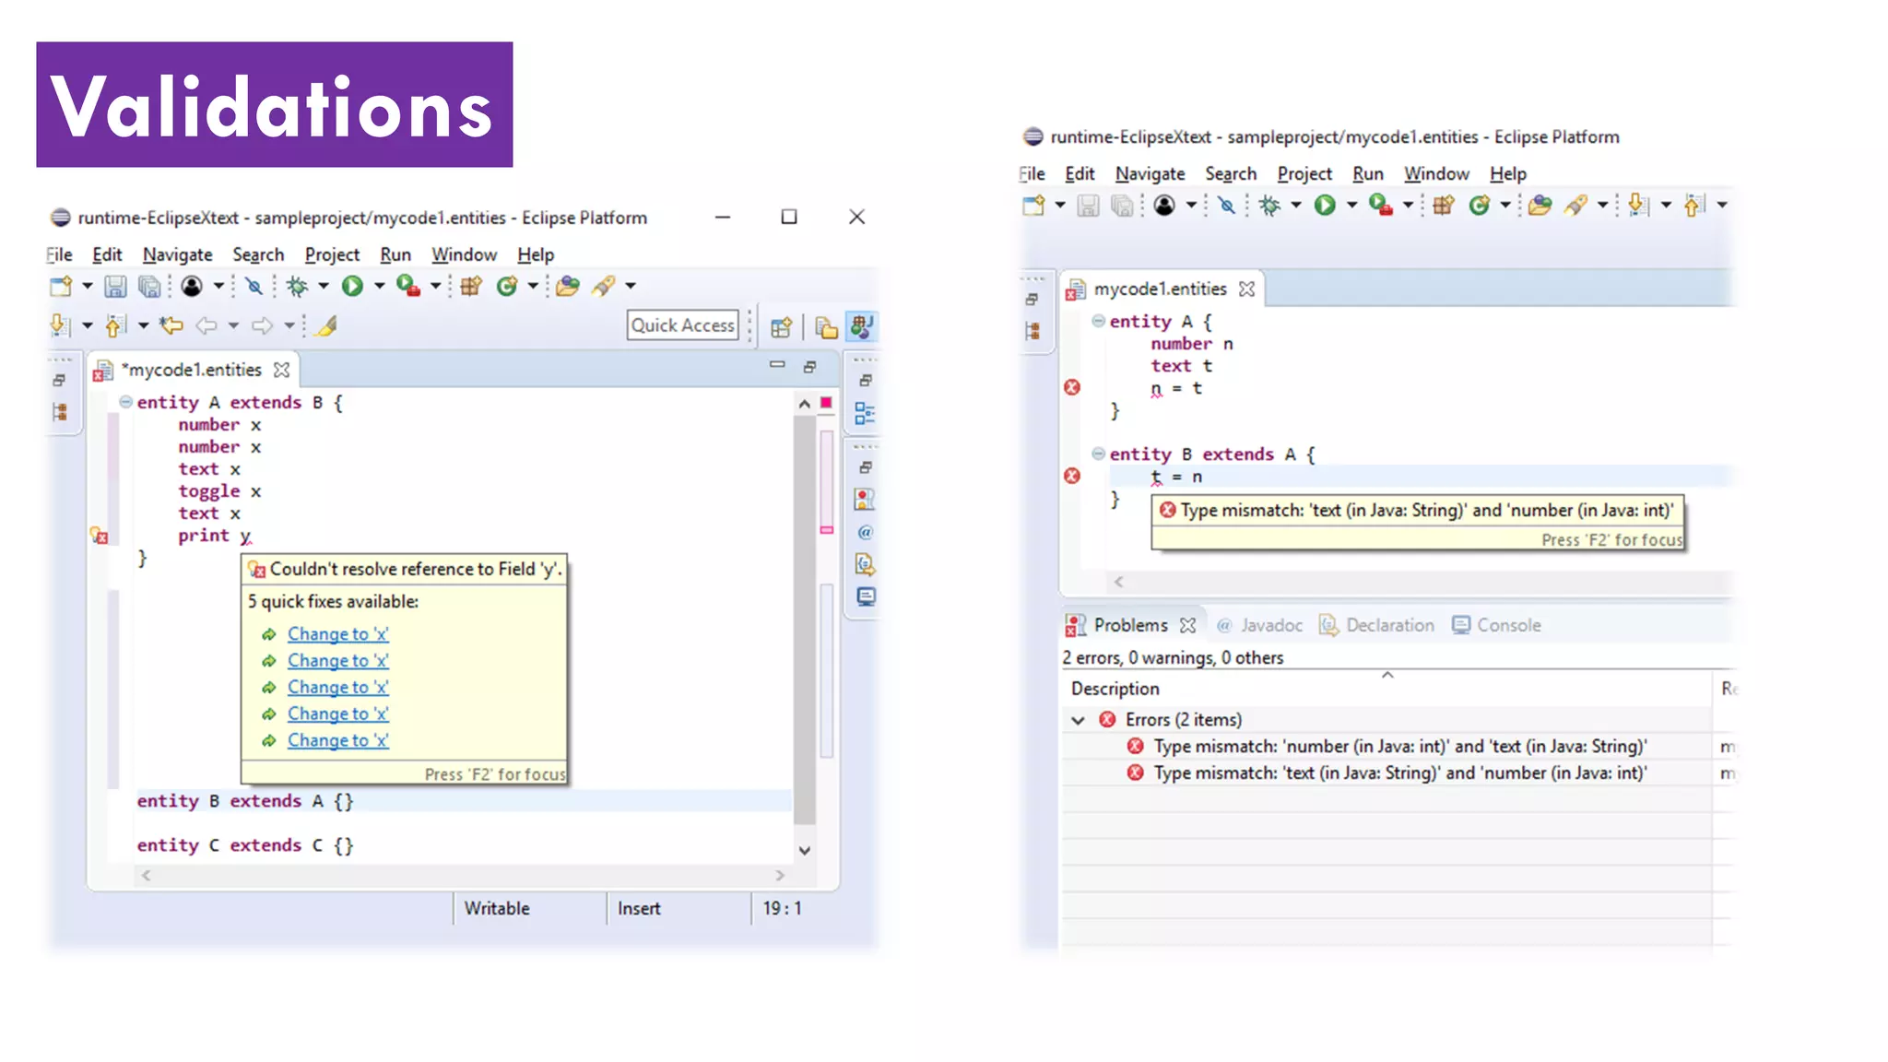The image size is (1888, 1062).
Task: Click error marker beside 't = n' line
Action: (x=1072, y=476)
